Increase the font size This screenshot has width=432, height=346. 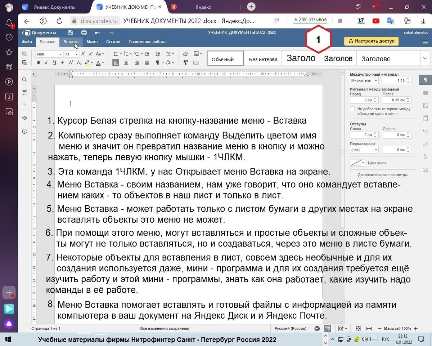coord(83,54)
